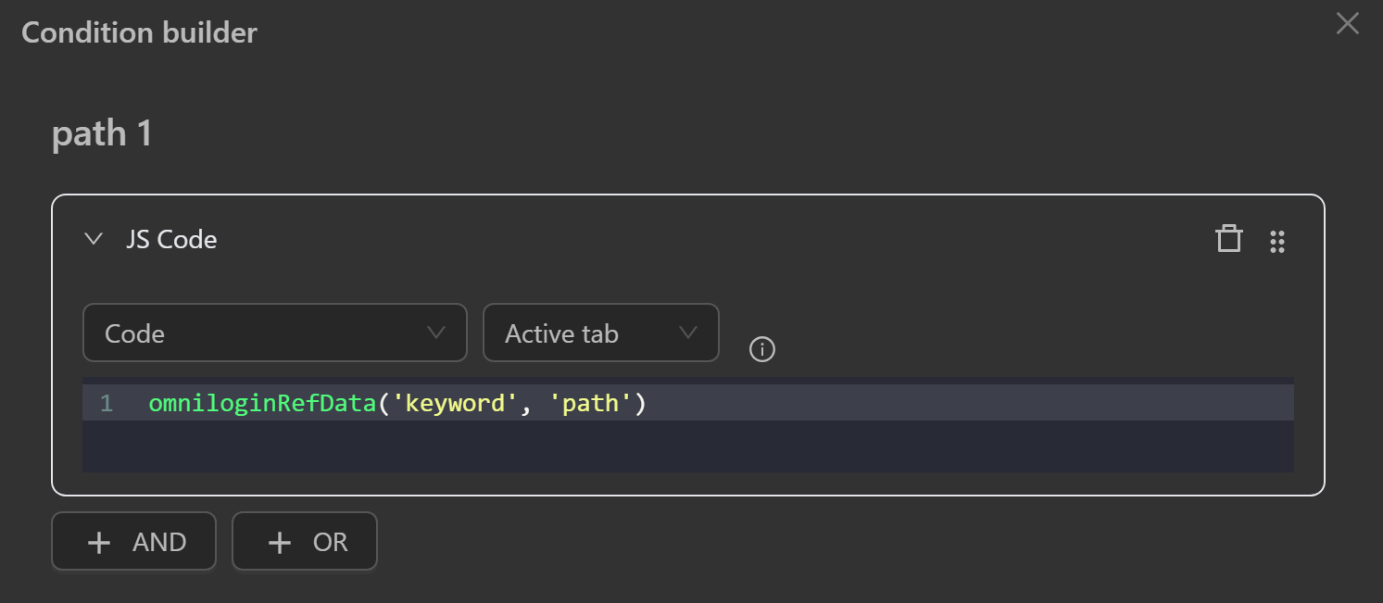The image size is (1383, 603).
Task: Select the plus icon inside the OR button
Action: (x=278, y=541)
